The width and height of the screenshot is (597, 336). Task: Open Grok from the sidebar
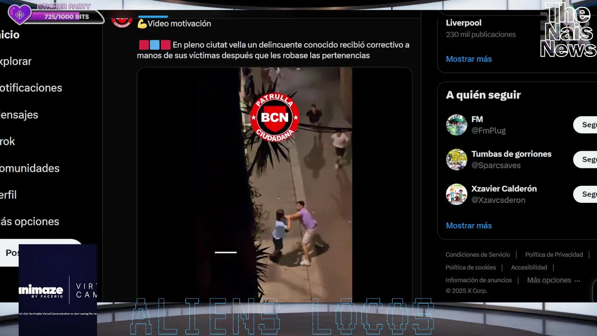[x=7, y=141]
